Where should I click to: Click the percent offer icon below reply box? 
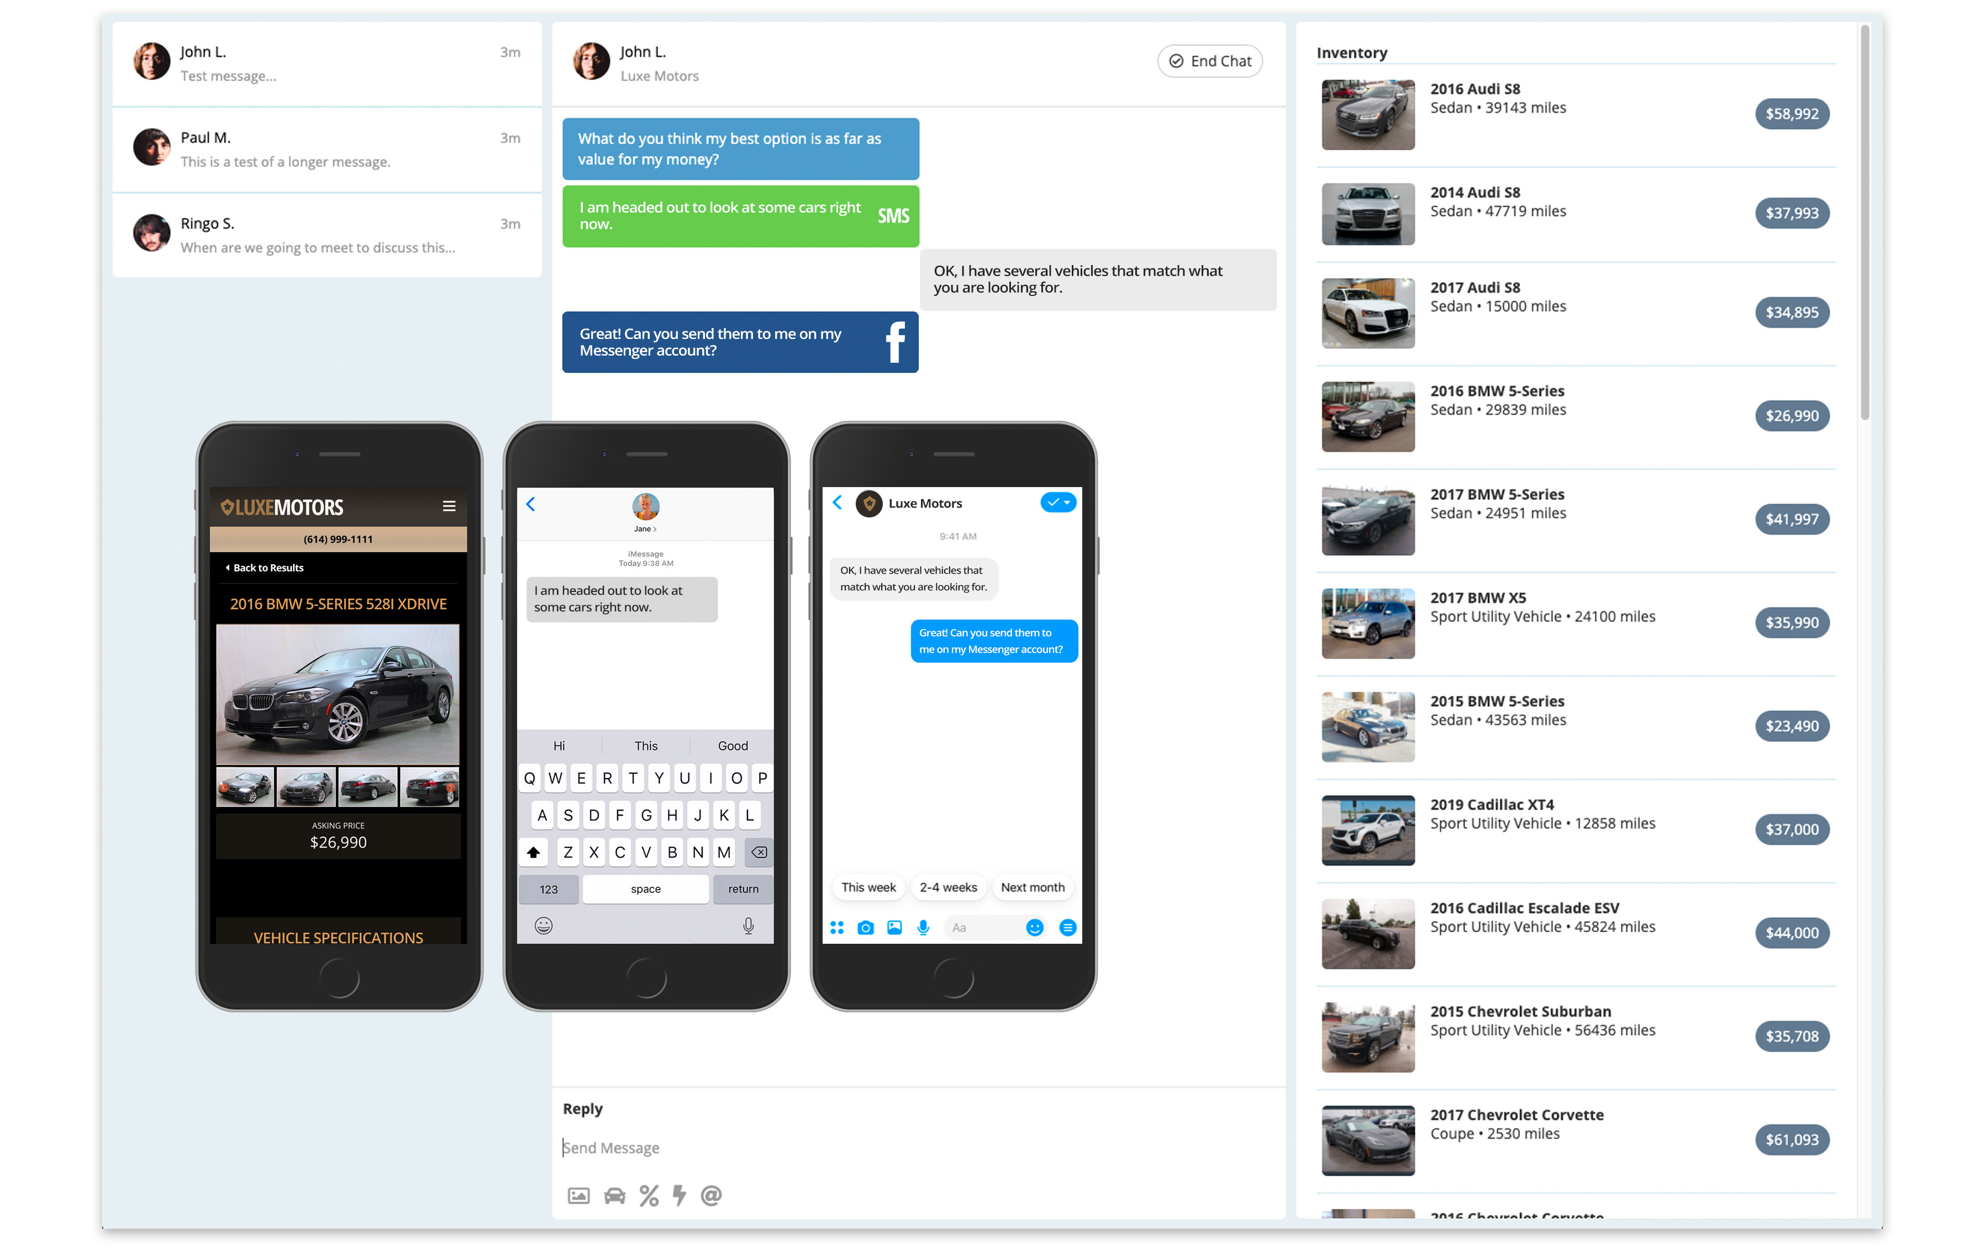pyautogui.click(x=649, y=1196)
